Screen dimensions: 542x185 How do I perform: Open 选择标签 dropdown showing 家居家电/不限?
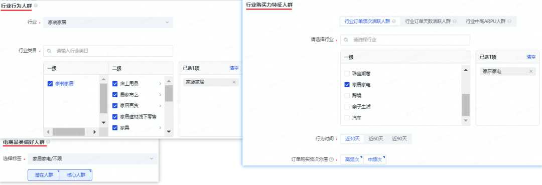92,159
